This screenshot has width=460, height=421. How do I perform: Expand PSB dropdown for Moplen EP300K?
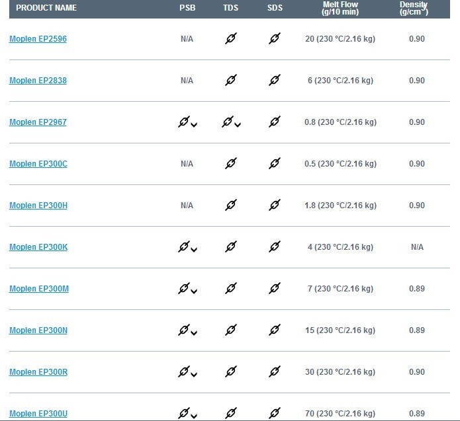(x=194, y=250)
